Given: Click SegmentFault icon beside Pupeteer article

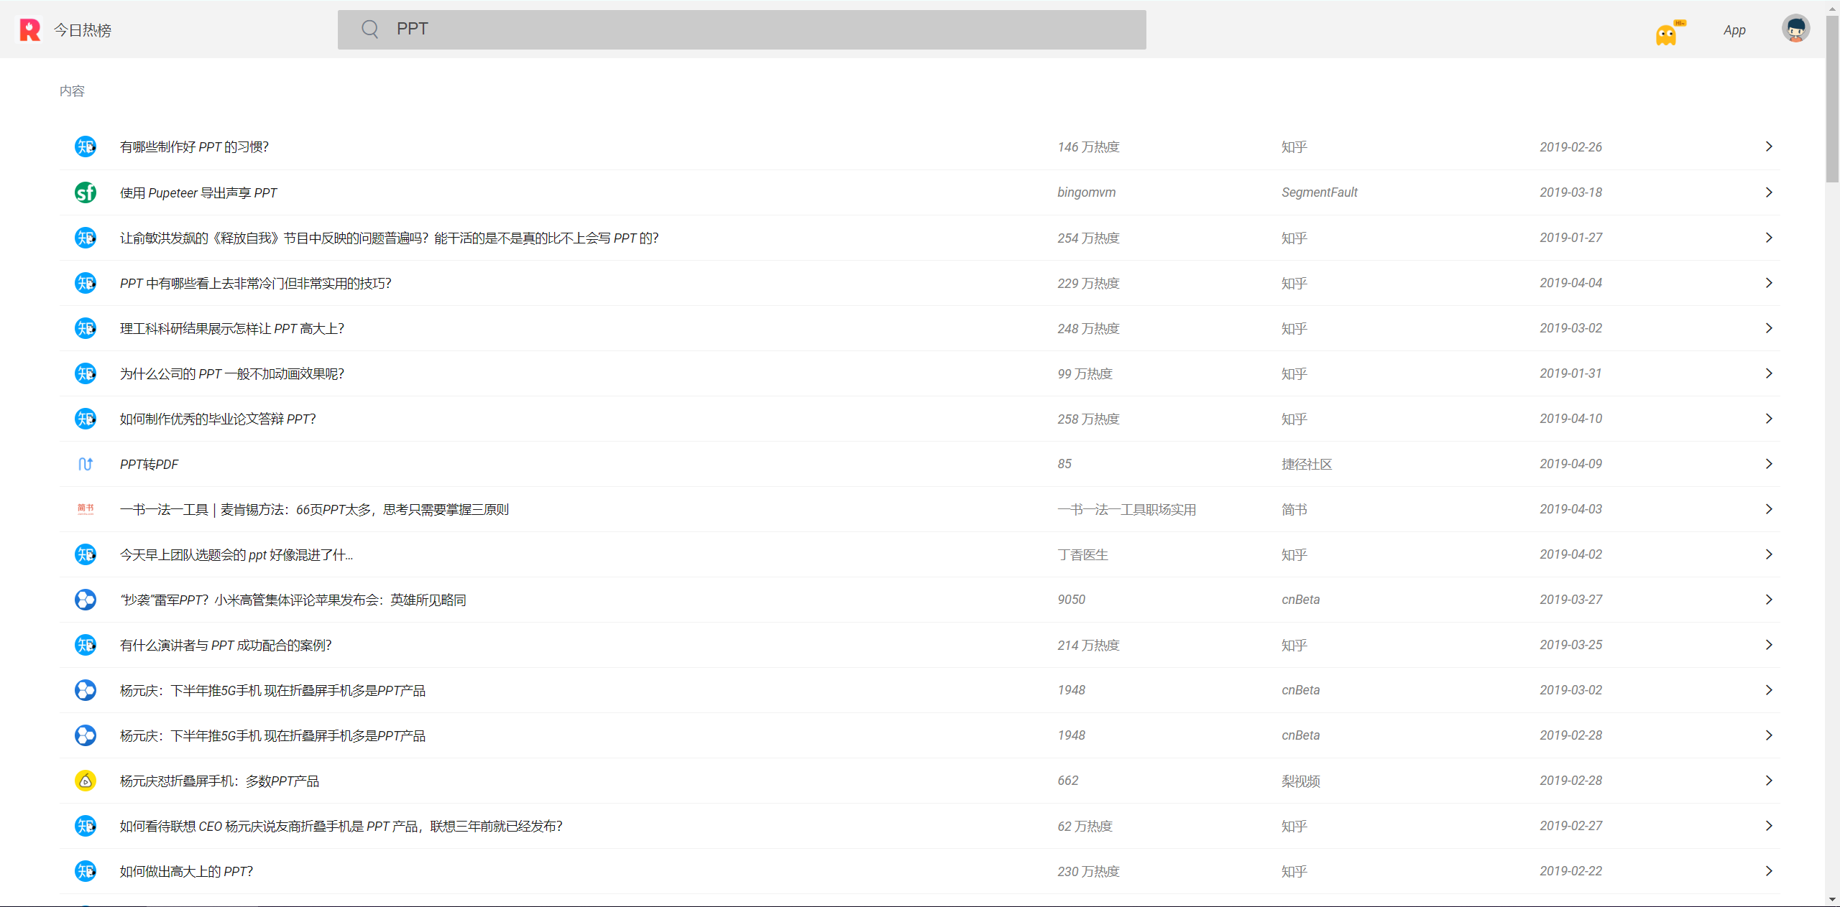Looking at the screenshot, I should [86, 192].
